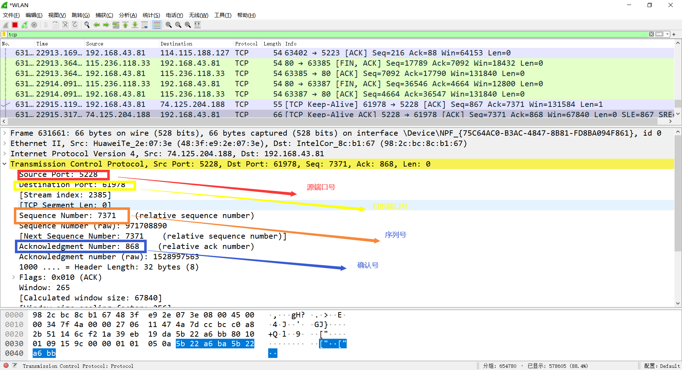Collapse the Transmission Control Protocol node
Image resolution: width=682 pixels, height=370 pixels.
click(5, 164)
